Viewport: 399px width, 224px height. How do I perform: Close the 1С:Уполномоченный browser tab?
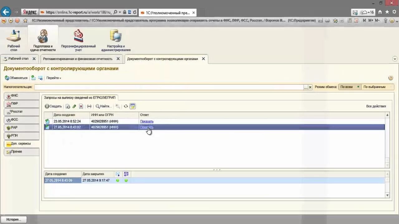[x=194, y=13]
